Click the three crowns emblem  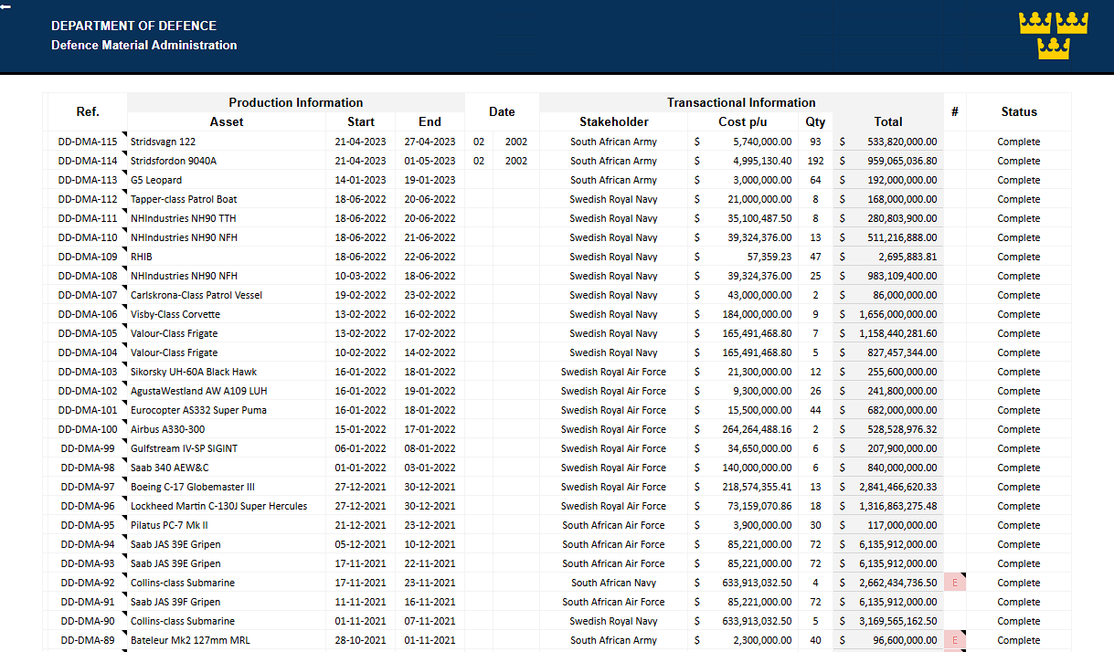pos(1054,36)
